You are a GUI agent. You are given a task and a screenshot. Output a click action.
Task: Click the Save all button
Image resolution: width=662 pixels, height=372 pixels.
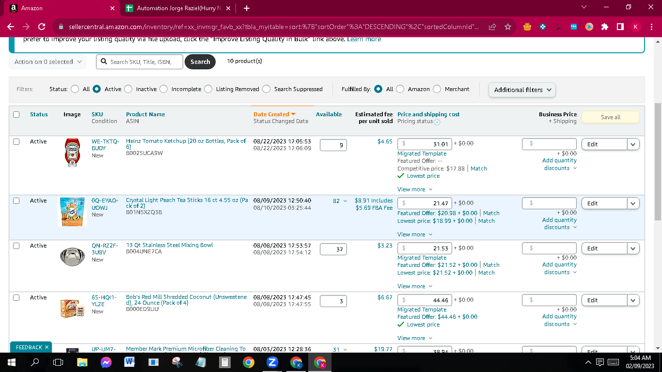coord(610,117)
